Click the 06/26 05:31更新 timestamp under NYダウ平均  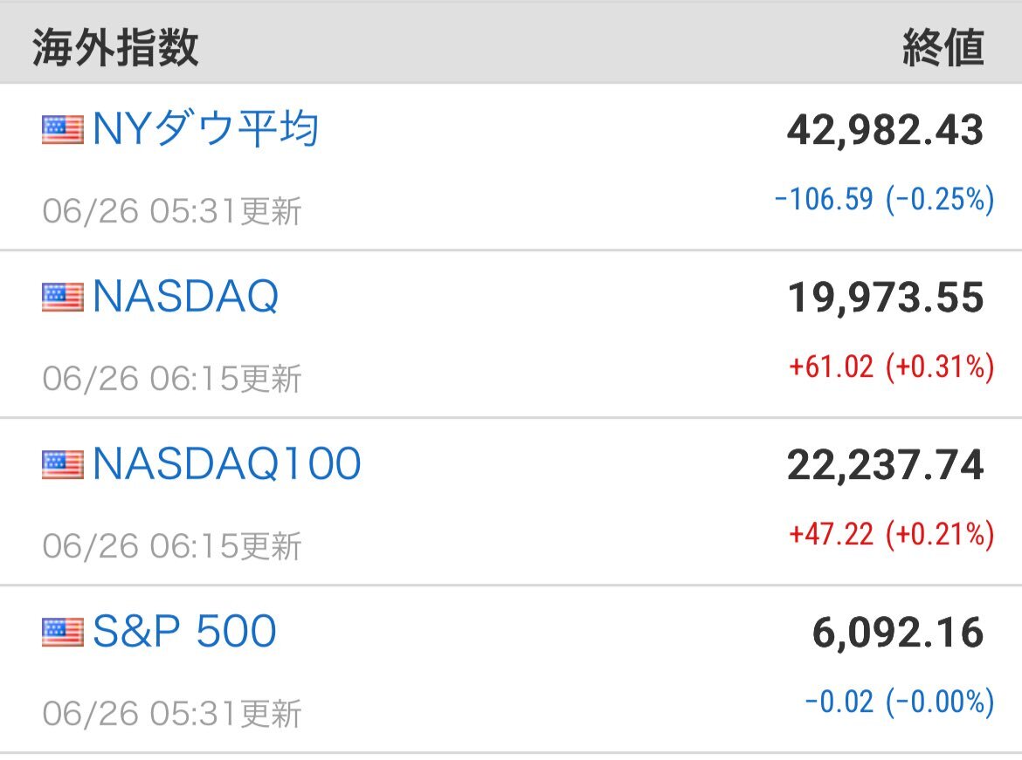172,211
